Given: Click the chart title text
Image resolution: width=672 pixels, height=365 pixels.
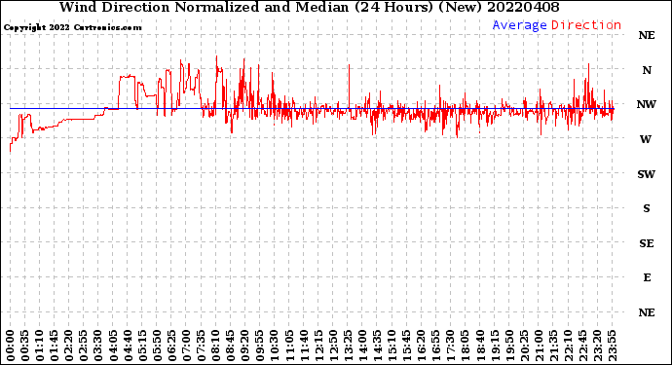Looking at the screenshot, I should (309, 7).
